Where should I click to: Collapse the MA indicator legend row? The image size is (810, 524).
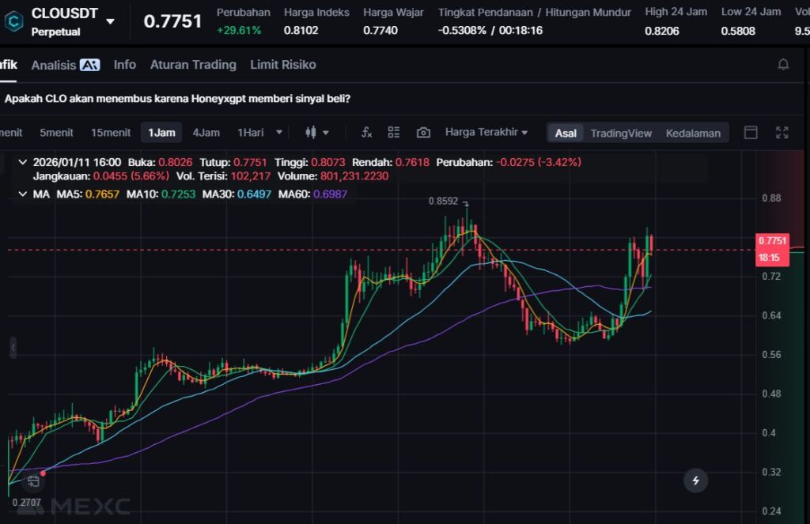click(x=22, y=194)
